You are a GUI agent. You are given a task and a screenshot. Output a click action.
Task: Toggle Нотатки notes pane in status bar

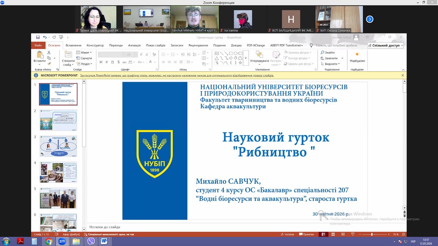tap(287, 234)
